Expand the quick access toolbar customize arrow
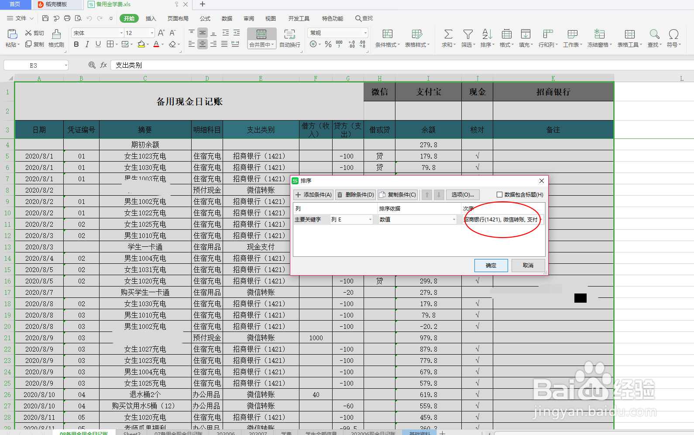This screenshot has width=694, height=435. (111, 18)
